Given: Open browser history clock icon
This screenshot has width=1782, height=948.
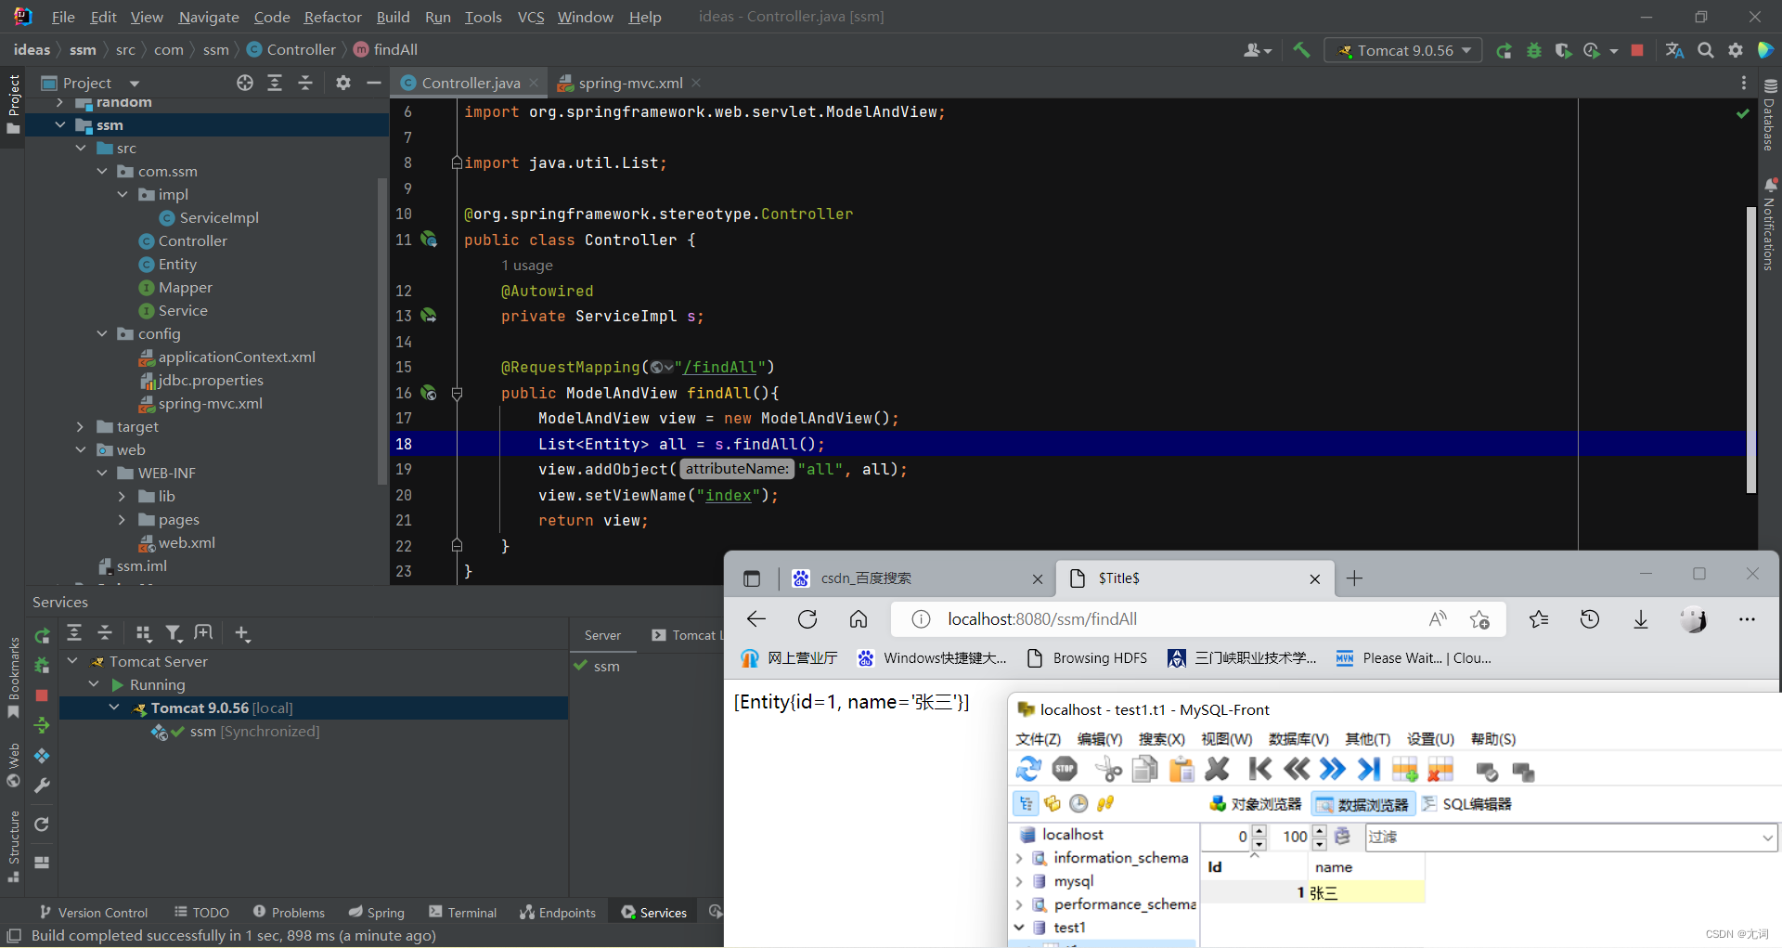Looking at the screenshot, I should 1590,619.
